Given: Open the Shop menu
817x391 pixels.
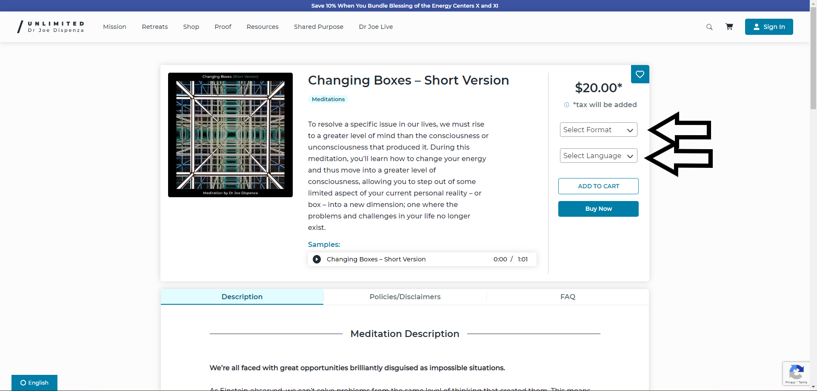Looking at the screenshot, I should [x=191, y=27].
